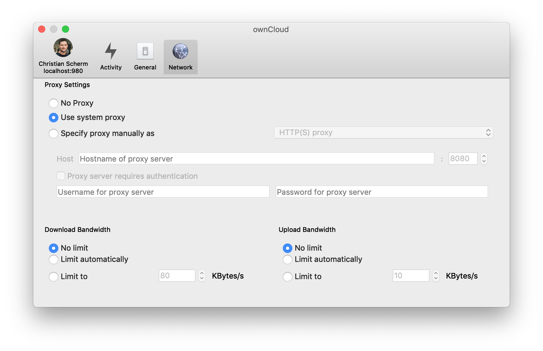Click the upload KBytes/s unit label
The image size is (543, 351).
(x=462, y=276)
